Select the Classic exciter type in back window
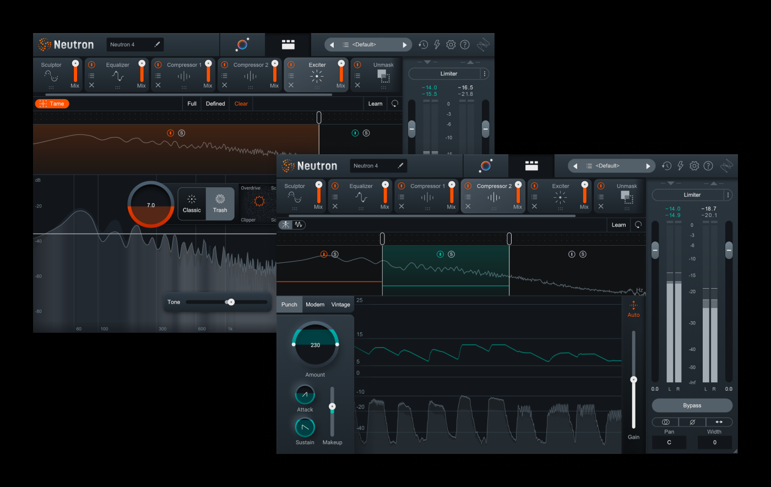The width and height of the screenshot is (771, 487). tap(192, 204)
